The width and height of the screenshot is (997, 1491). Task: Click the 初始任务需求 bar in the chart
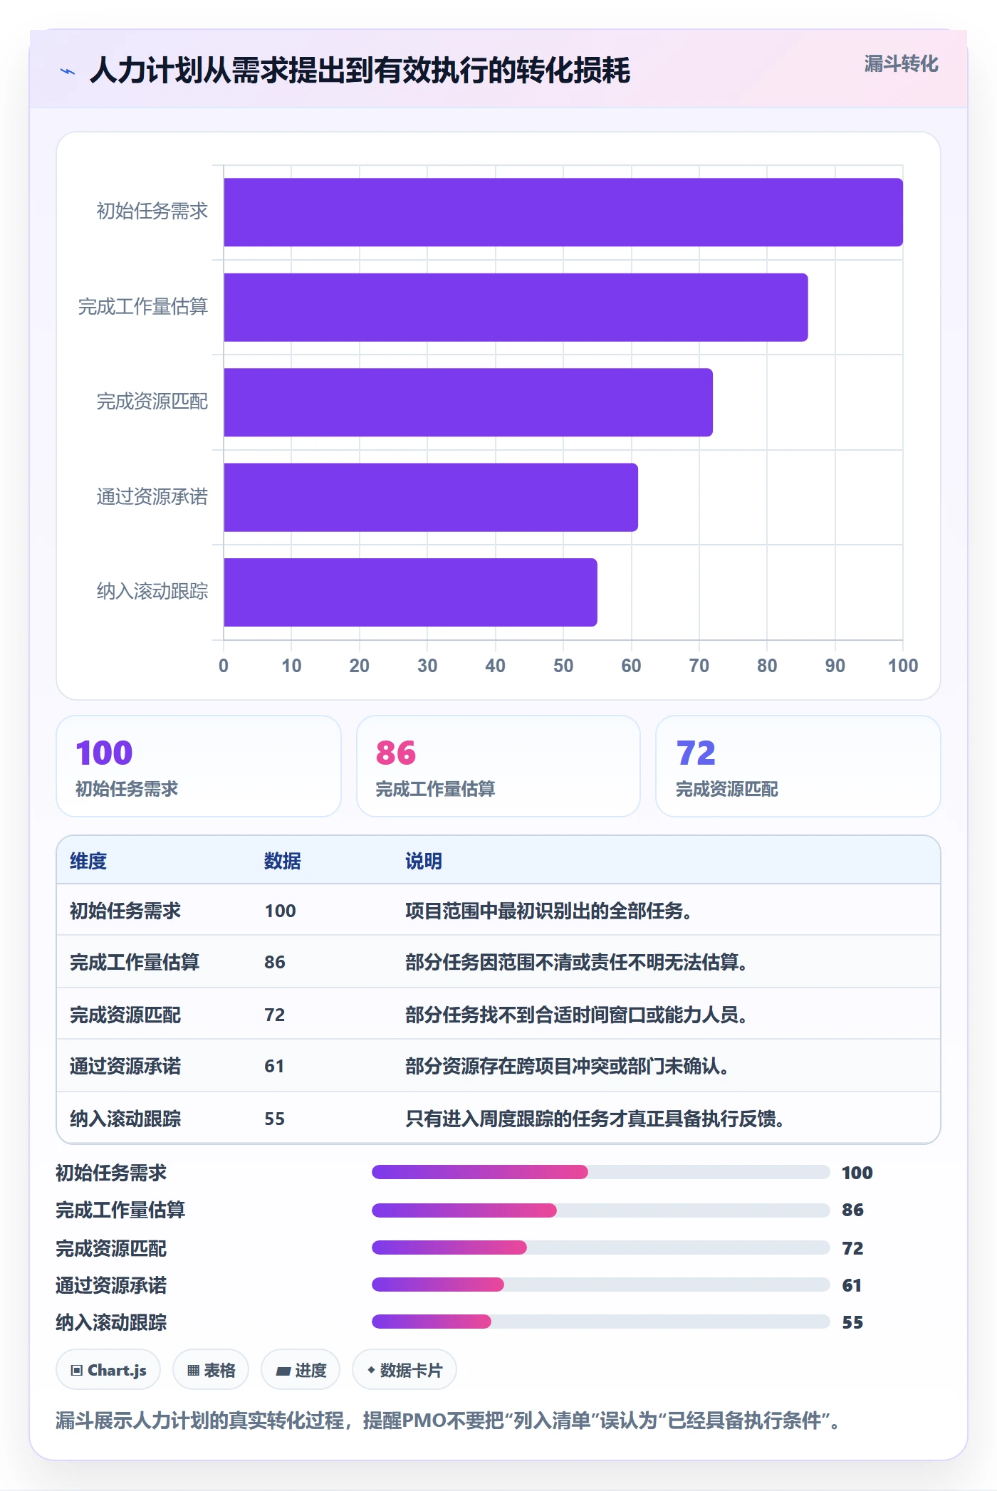(563, 212)
